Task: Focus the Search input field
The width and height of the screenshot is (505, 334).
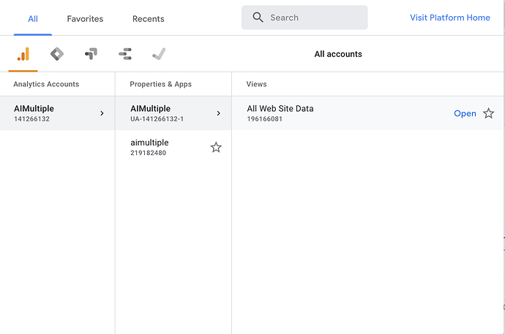Action: (x=304, y=18)
